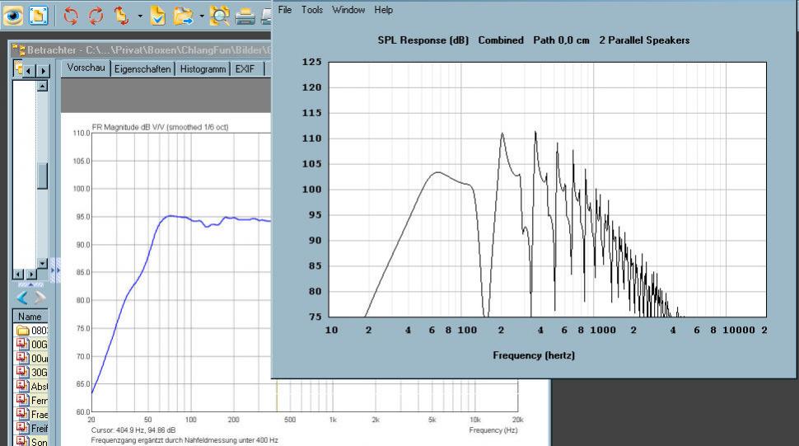Click the eye viewer icon in toolbar
The image size is (799, 446).
[x=12, y=16]
